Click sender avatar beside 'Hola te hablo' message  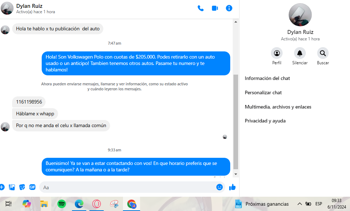[5, 30]
